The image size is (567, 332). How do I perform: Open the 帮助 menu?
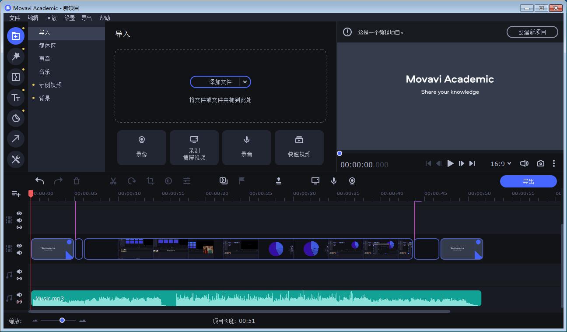[x=105, y=18]
